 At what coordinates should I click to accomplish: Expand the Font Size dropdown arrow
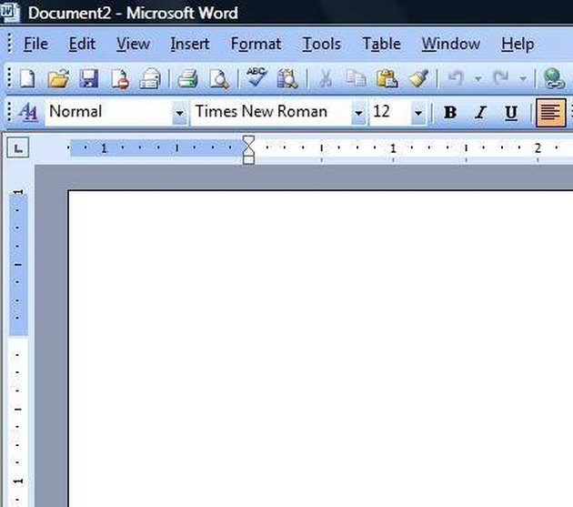click(418, 113)
